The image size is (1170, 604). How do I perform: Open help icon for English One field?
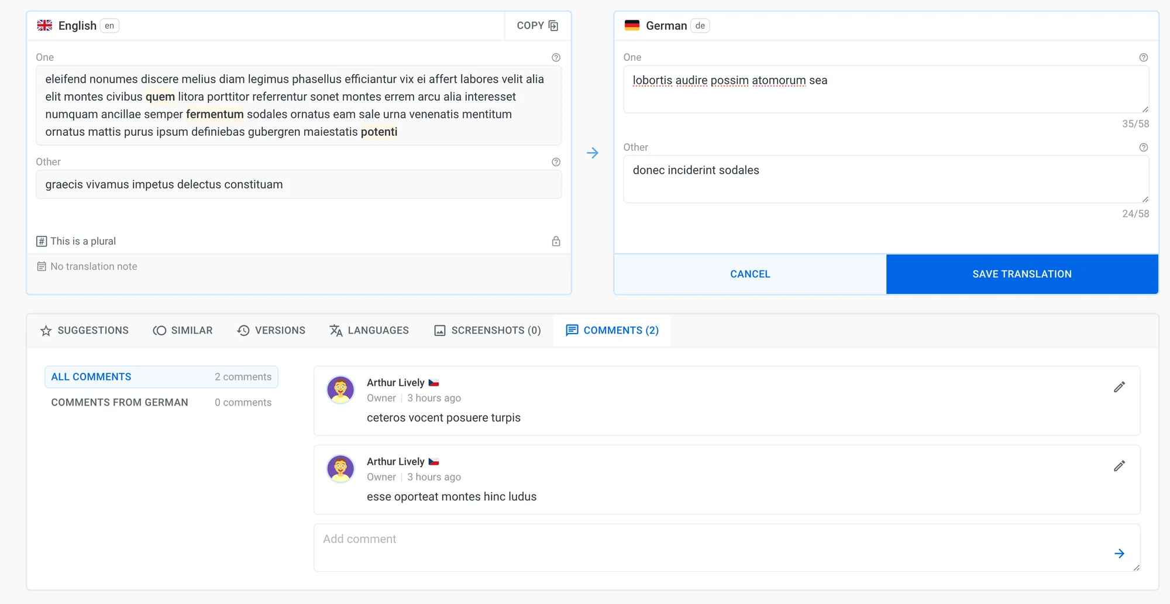pos(556,57)
